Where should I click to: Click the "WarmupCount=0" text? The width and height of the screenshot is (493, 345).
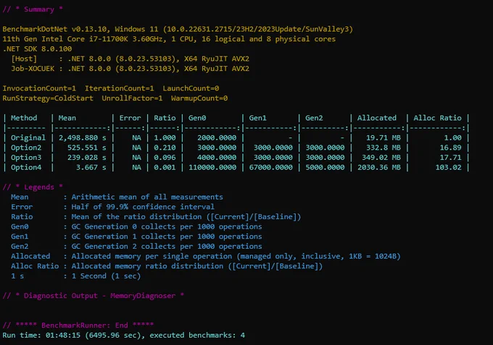tap(199, 98)
